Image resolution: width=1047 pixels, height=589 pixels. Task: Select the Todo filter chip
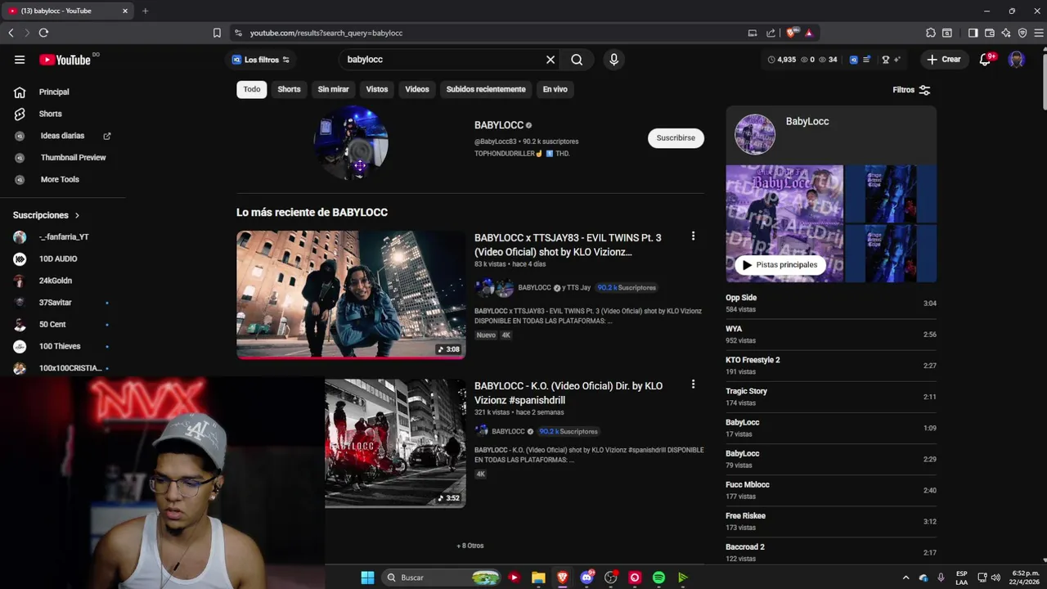click(x=252, y=89)
